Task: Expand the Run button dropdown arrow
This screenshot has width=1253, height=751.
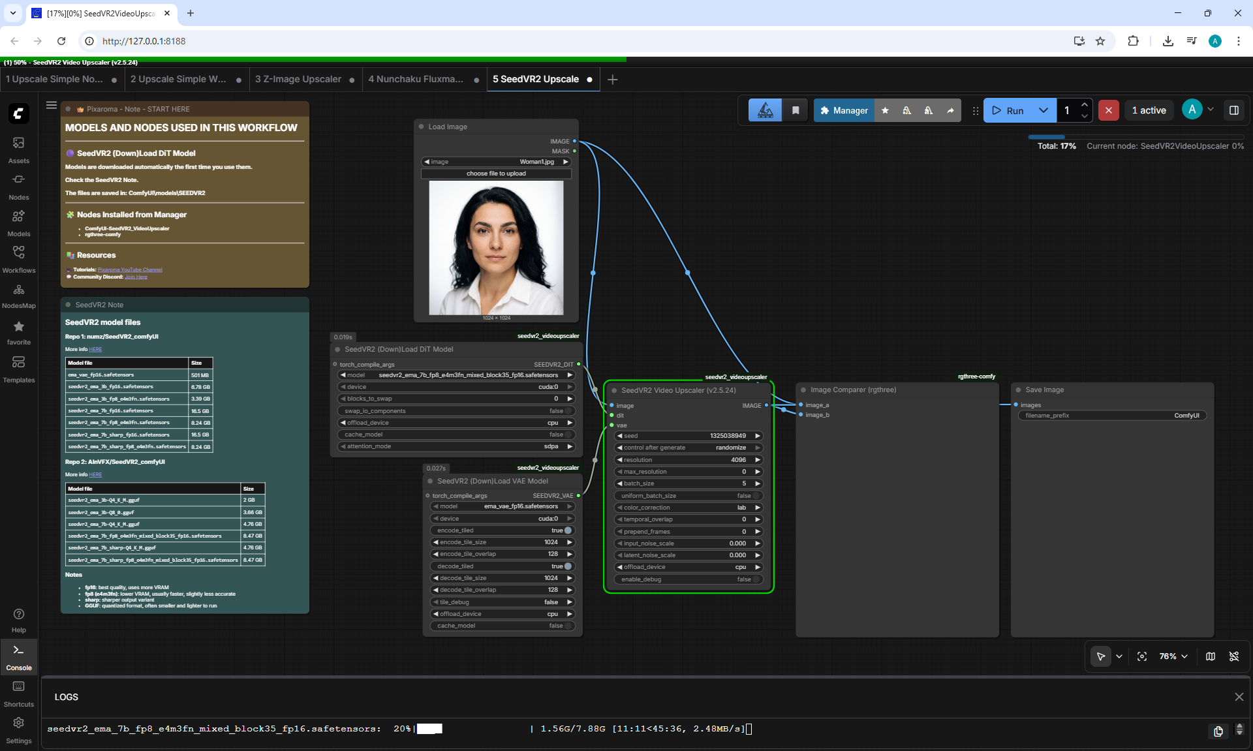Action: tap(1044, 110)
